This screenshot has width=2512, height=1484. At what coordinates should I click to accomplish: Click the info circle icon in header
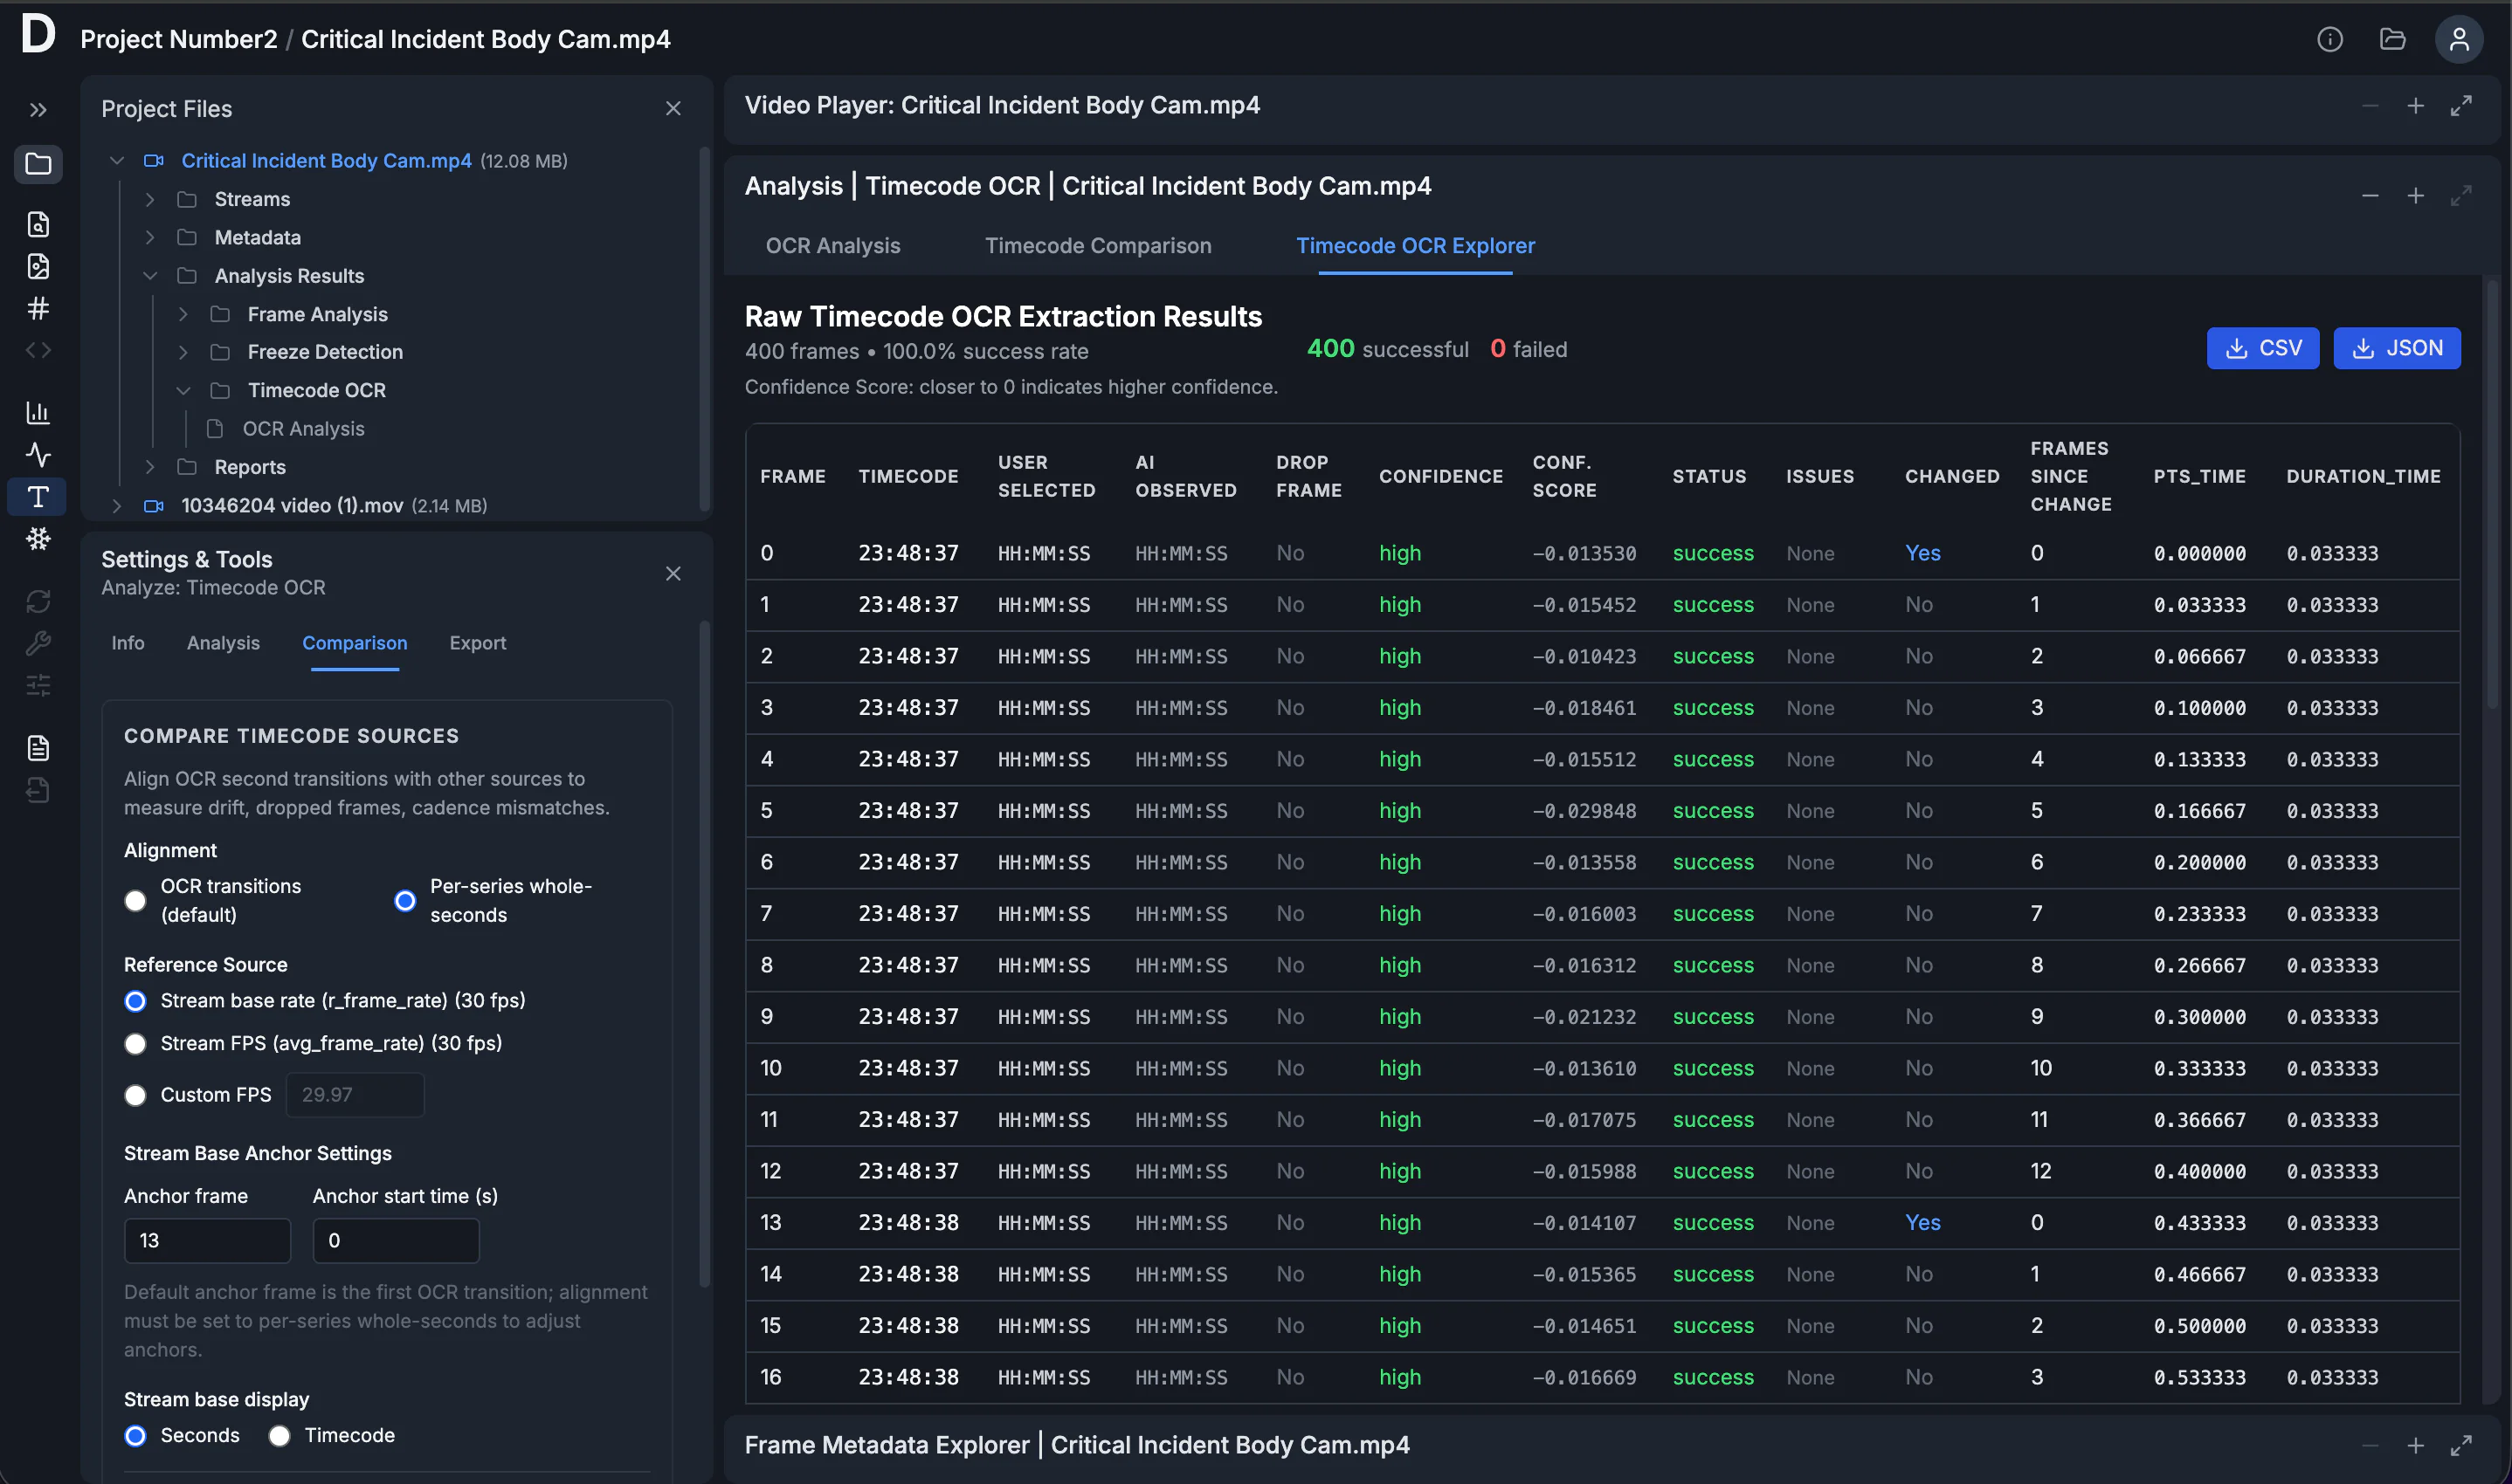click(2329, 39)
